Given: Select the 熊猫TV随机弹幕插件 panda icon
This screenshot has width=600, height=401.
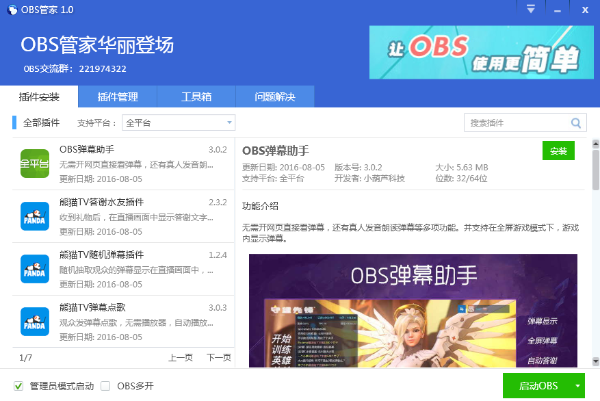Looking at the screenshot, I should point(34,268).
